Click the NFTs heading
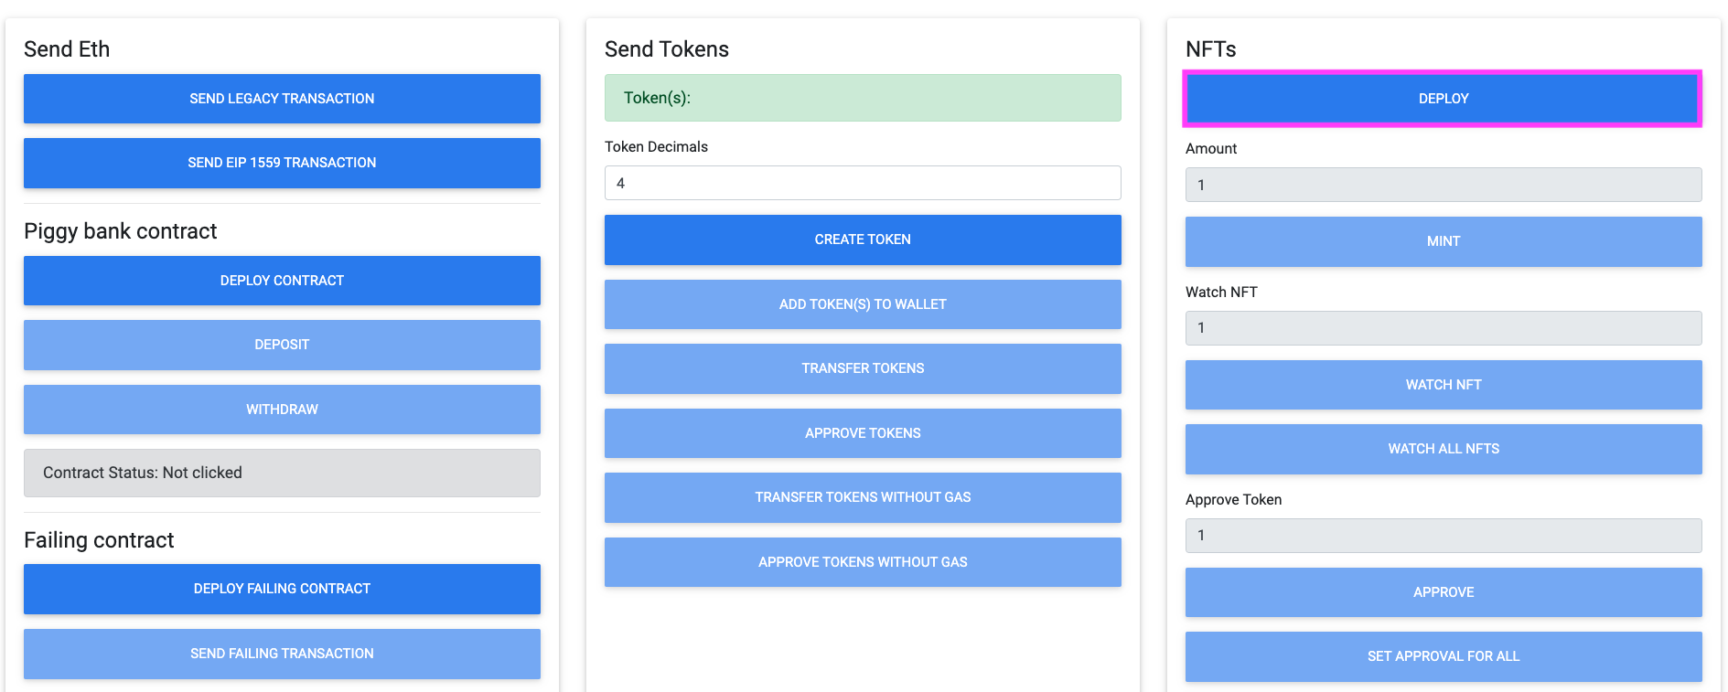 pyautogui.click(x=1211, y=49)
